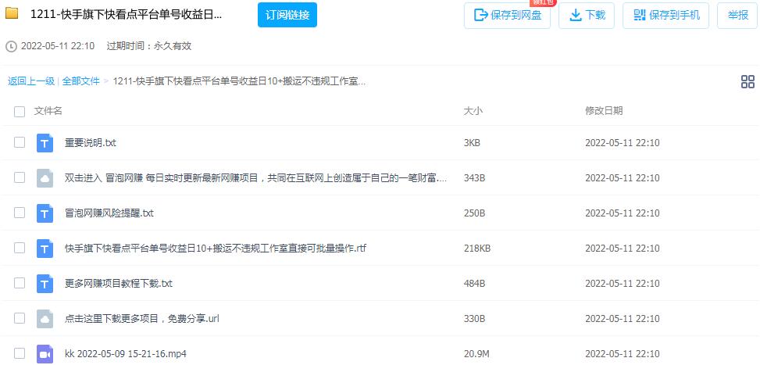Click the text file icon for 重要说明.txt
760x365 pixels.
pos(45,143)
